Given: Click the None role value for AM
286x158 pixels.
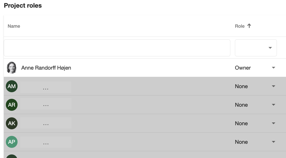Looking at the screenshot, I should point(241,86).
